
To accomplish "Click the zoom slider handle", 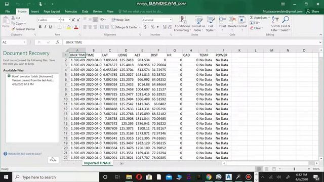I will [294, 169].
